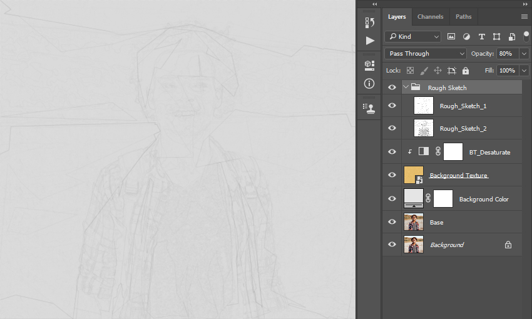Lock transparent pixels
Image resolution: width=532 pixels, height=319 pixels.
(410, 71)
